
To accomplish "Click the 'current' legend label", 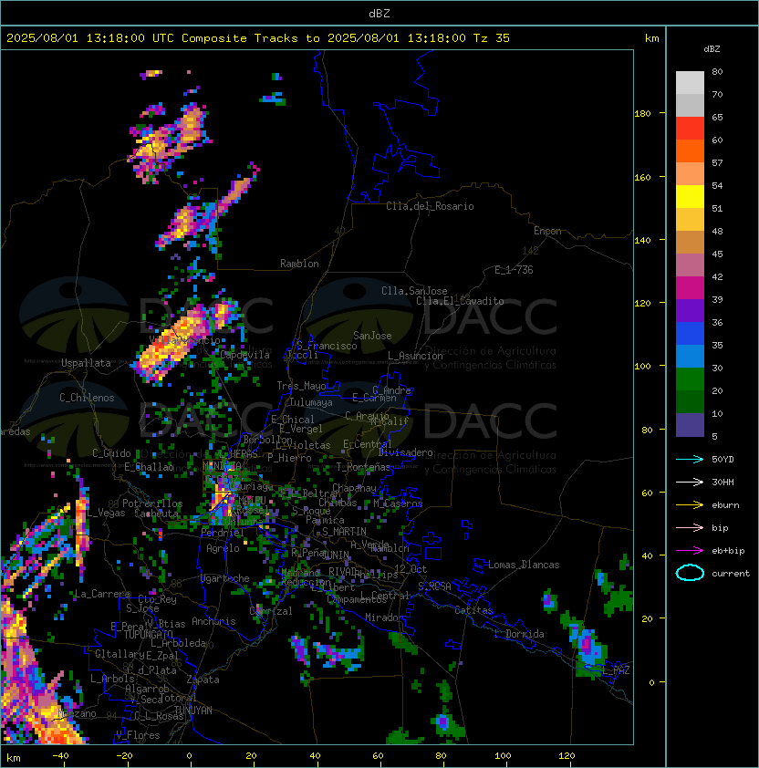I will click(731, 574).
